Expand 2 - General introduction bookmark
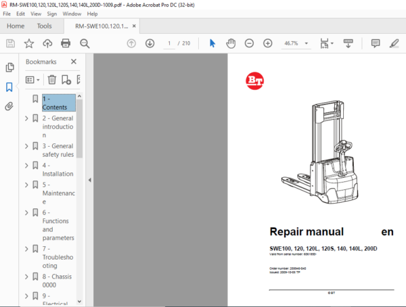The height and width of the screenshot is (307, 406). coord(26,118)
